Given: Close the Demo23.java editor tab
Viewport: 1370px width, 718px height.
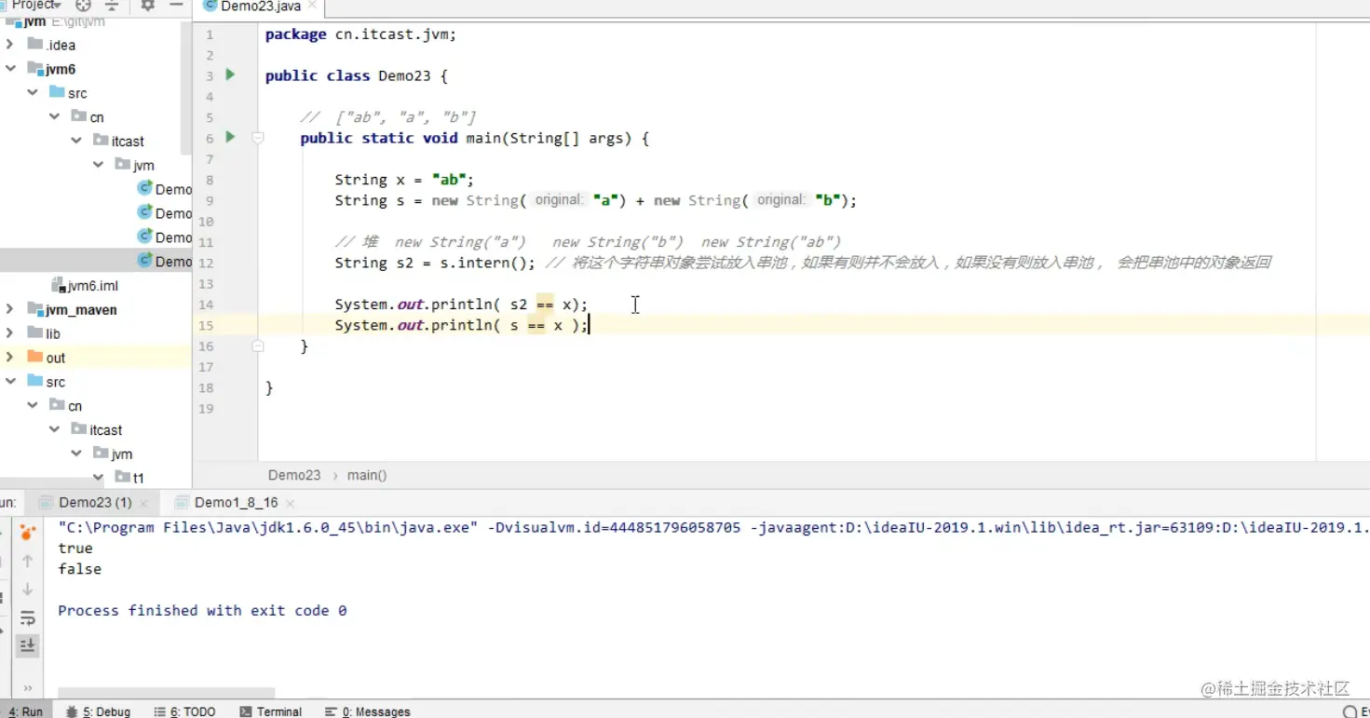Looking at the screenshot, I should tap(312, 7).
